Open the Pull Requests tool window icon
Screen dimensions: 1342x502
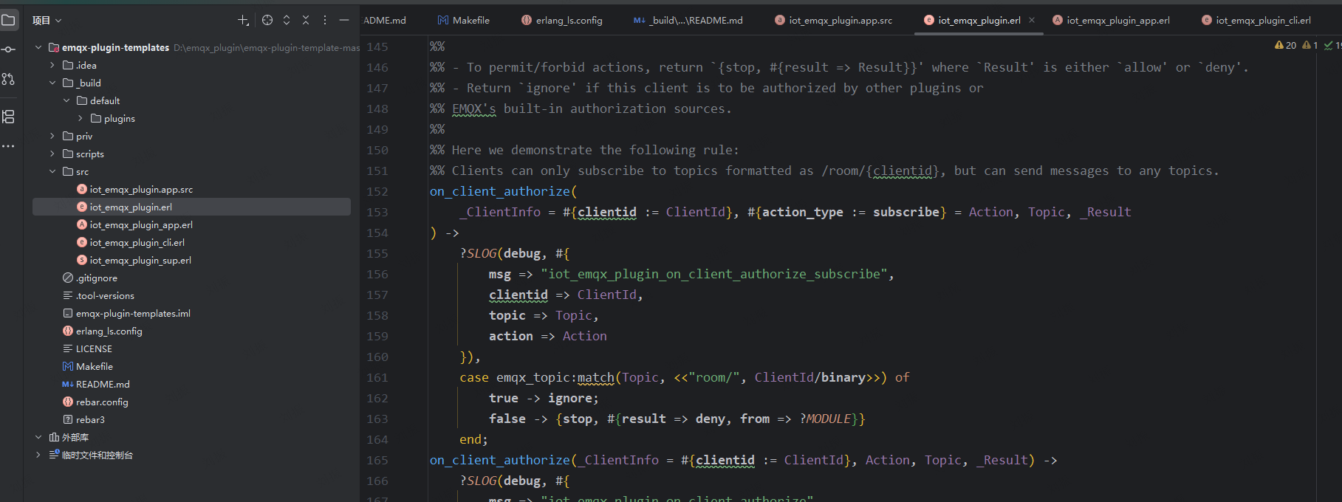click(8, 79)
